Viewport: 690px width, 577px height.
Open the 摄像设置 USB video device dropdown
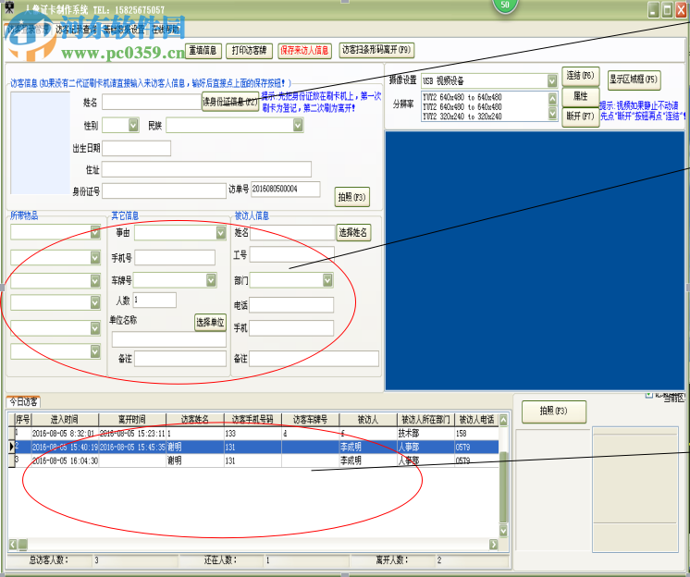(552, 80)
